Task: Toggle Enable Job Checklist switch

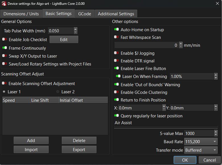Action: [x=5, y=40]
